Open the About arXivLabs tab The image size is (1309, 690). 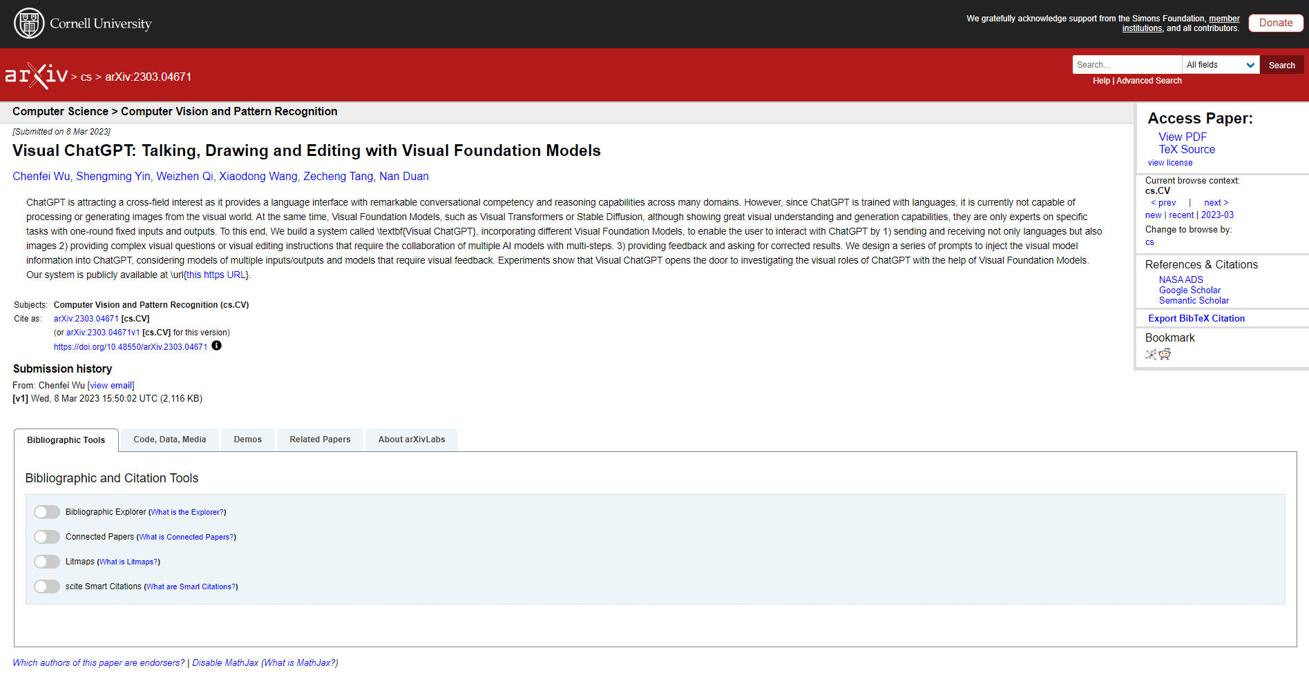pos(412,440)
